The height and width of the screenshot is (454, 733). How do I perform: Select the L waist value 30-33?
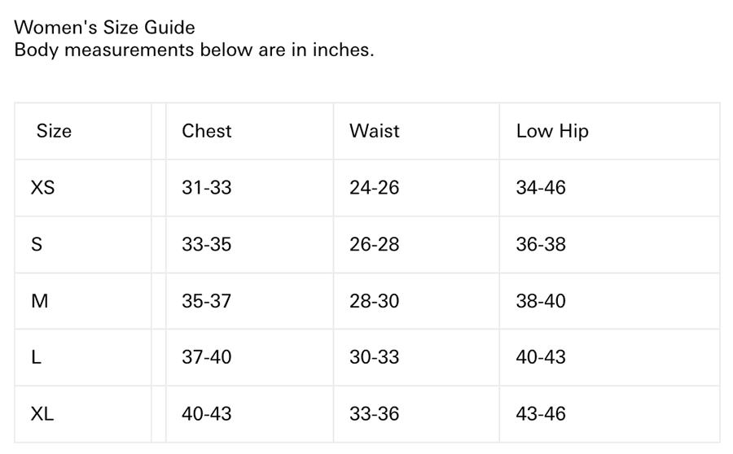click(x=374, y=357)
